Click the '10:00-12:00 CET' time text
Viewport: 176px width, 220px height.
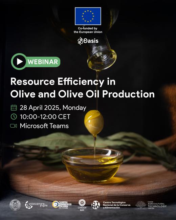click(45, 117)
